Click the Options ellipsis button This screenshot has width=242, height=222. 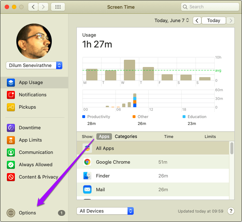pyautogui.click(x=11, y=213)
